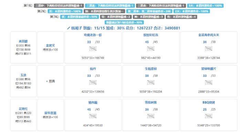
Task: Click the 辣 意图生效次数加一 tag
Action: (104, 11)
